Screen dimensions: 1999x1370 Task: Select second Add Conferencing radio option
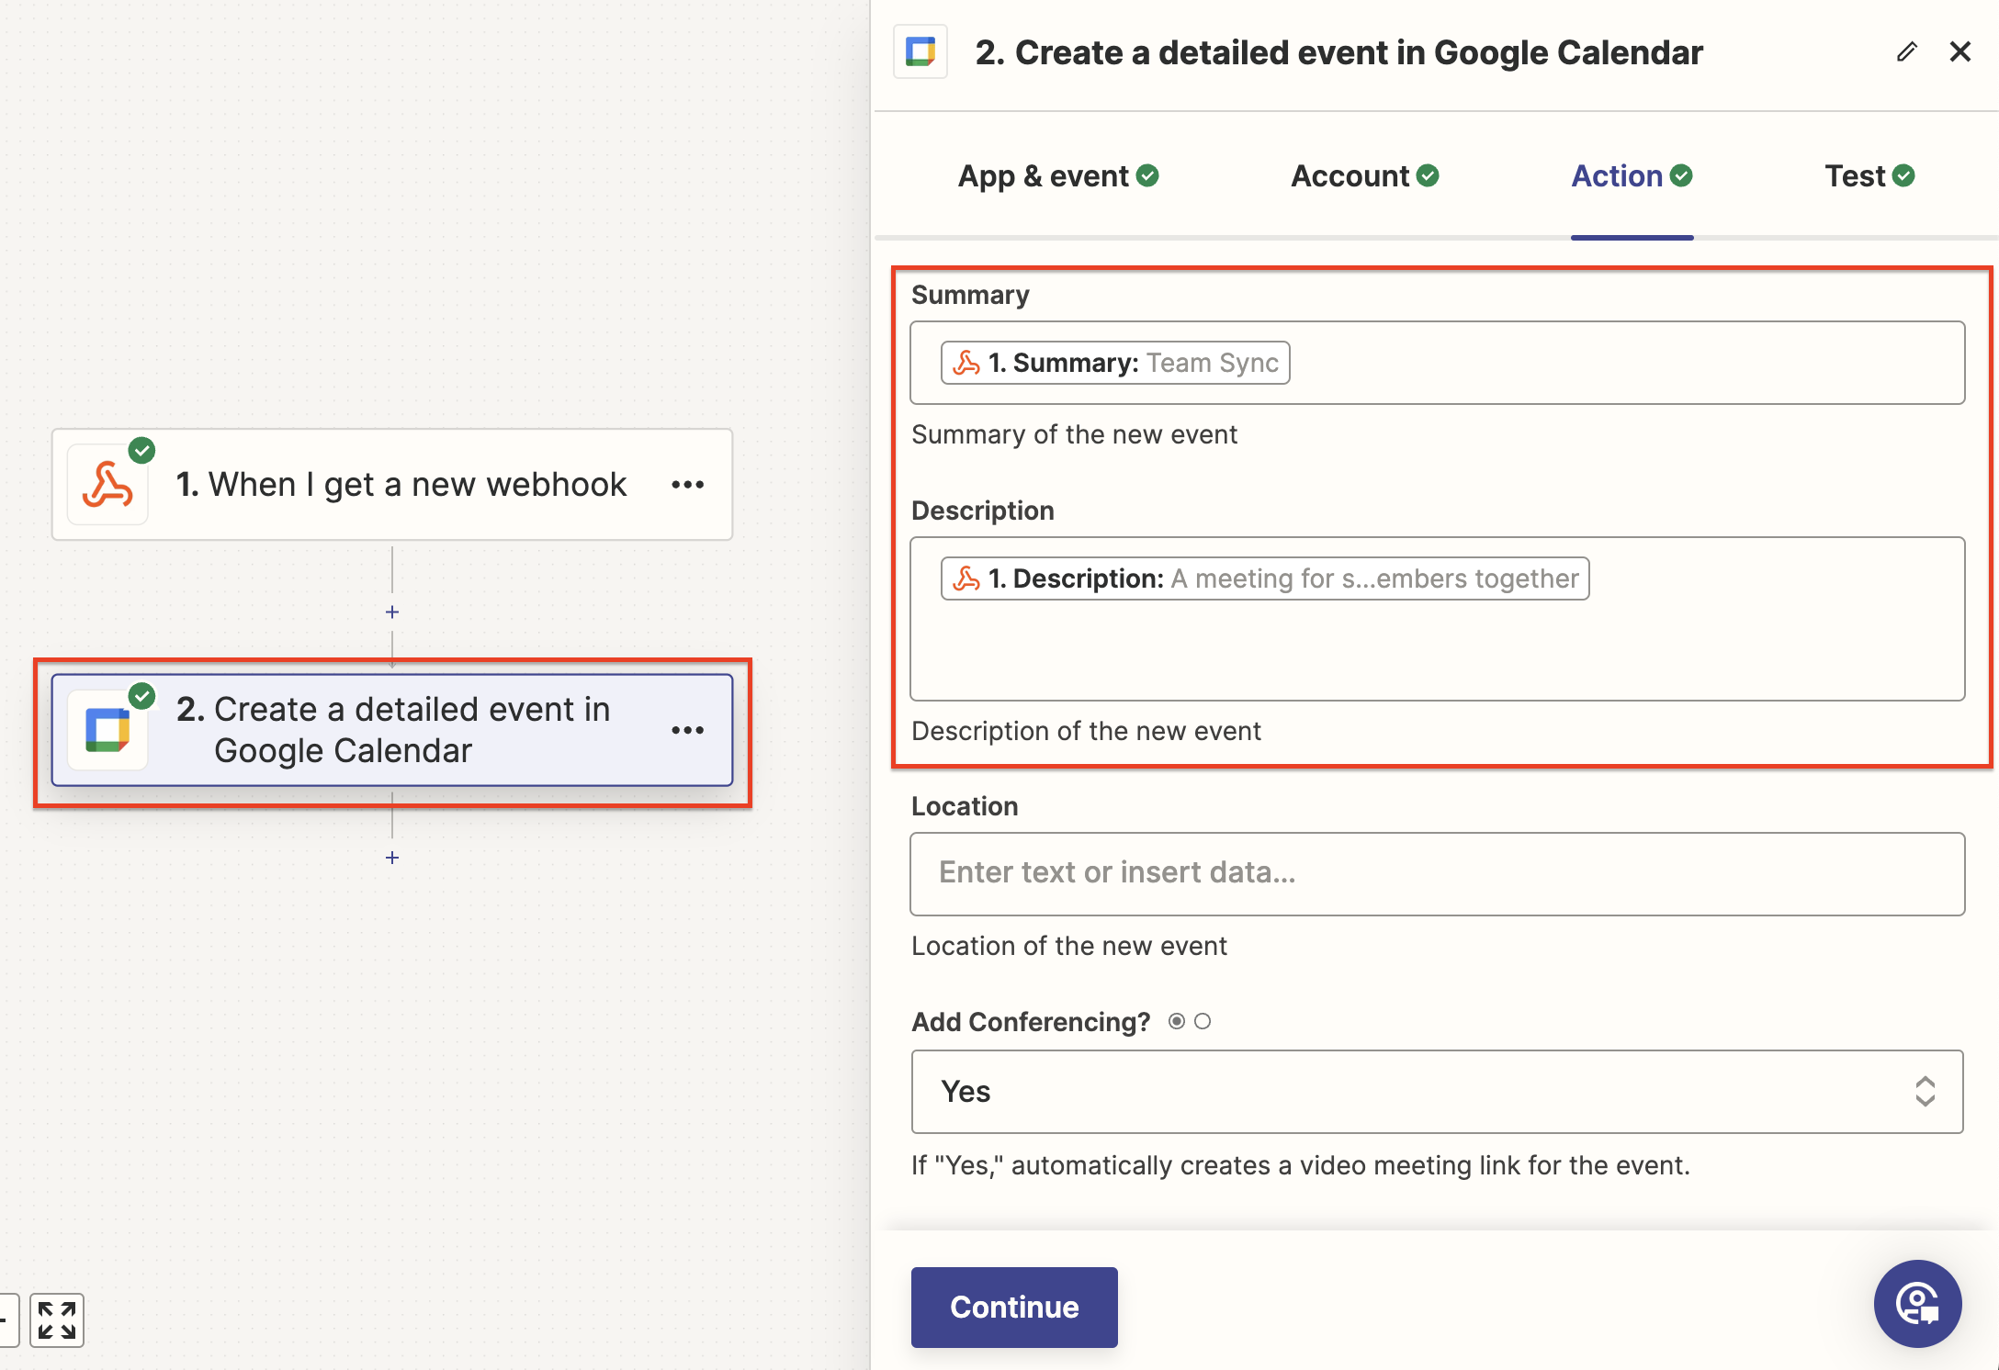[x=1203, y=1021]
